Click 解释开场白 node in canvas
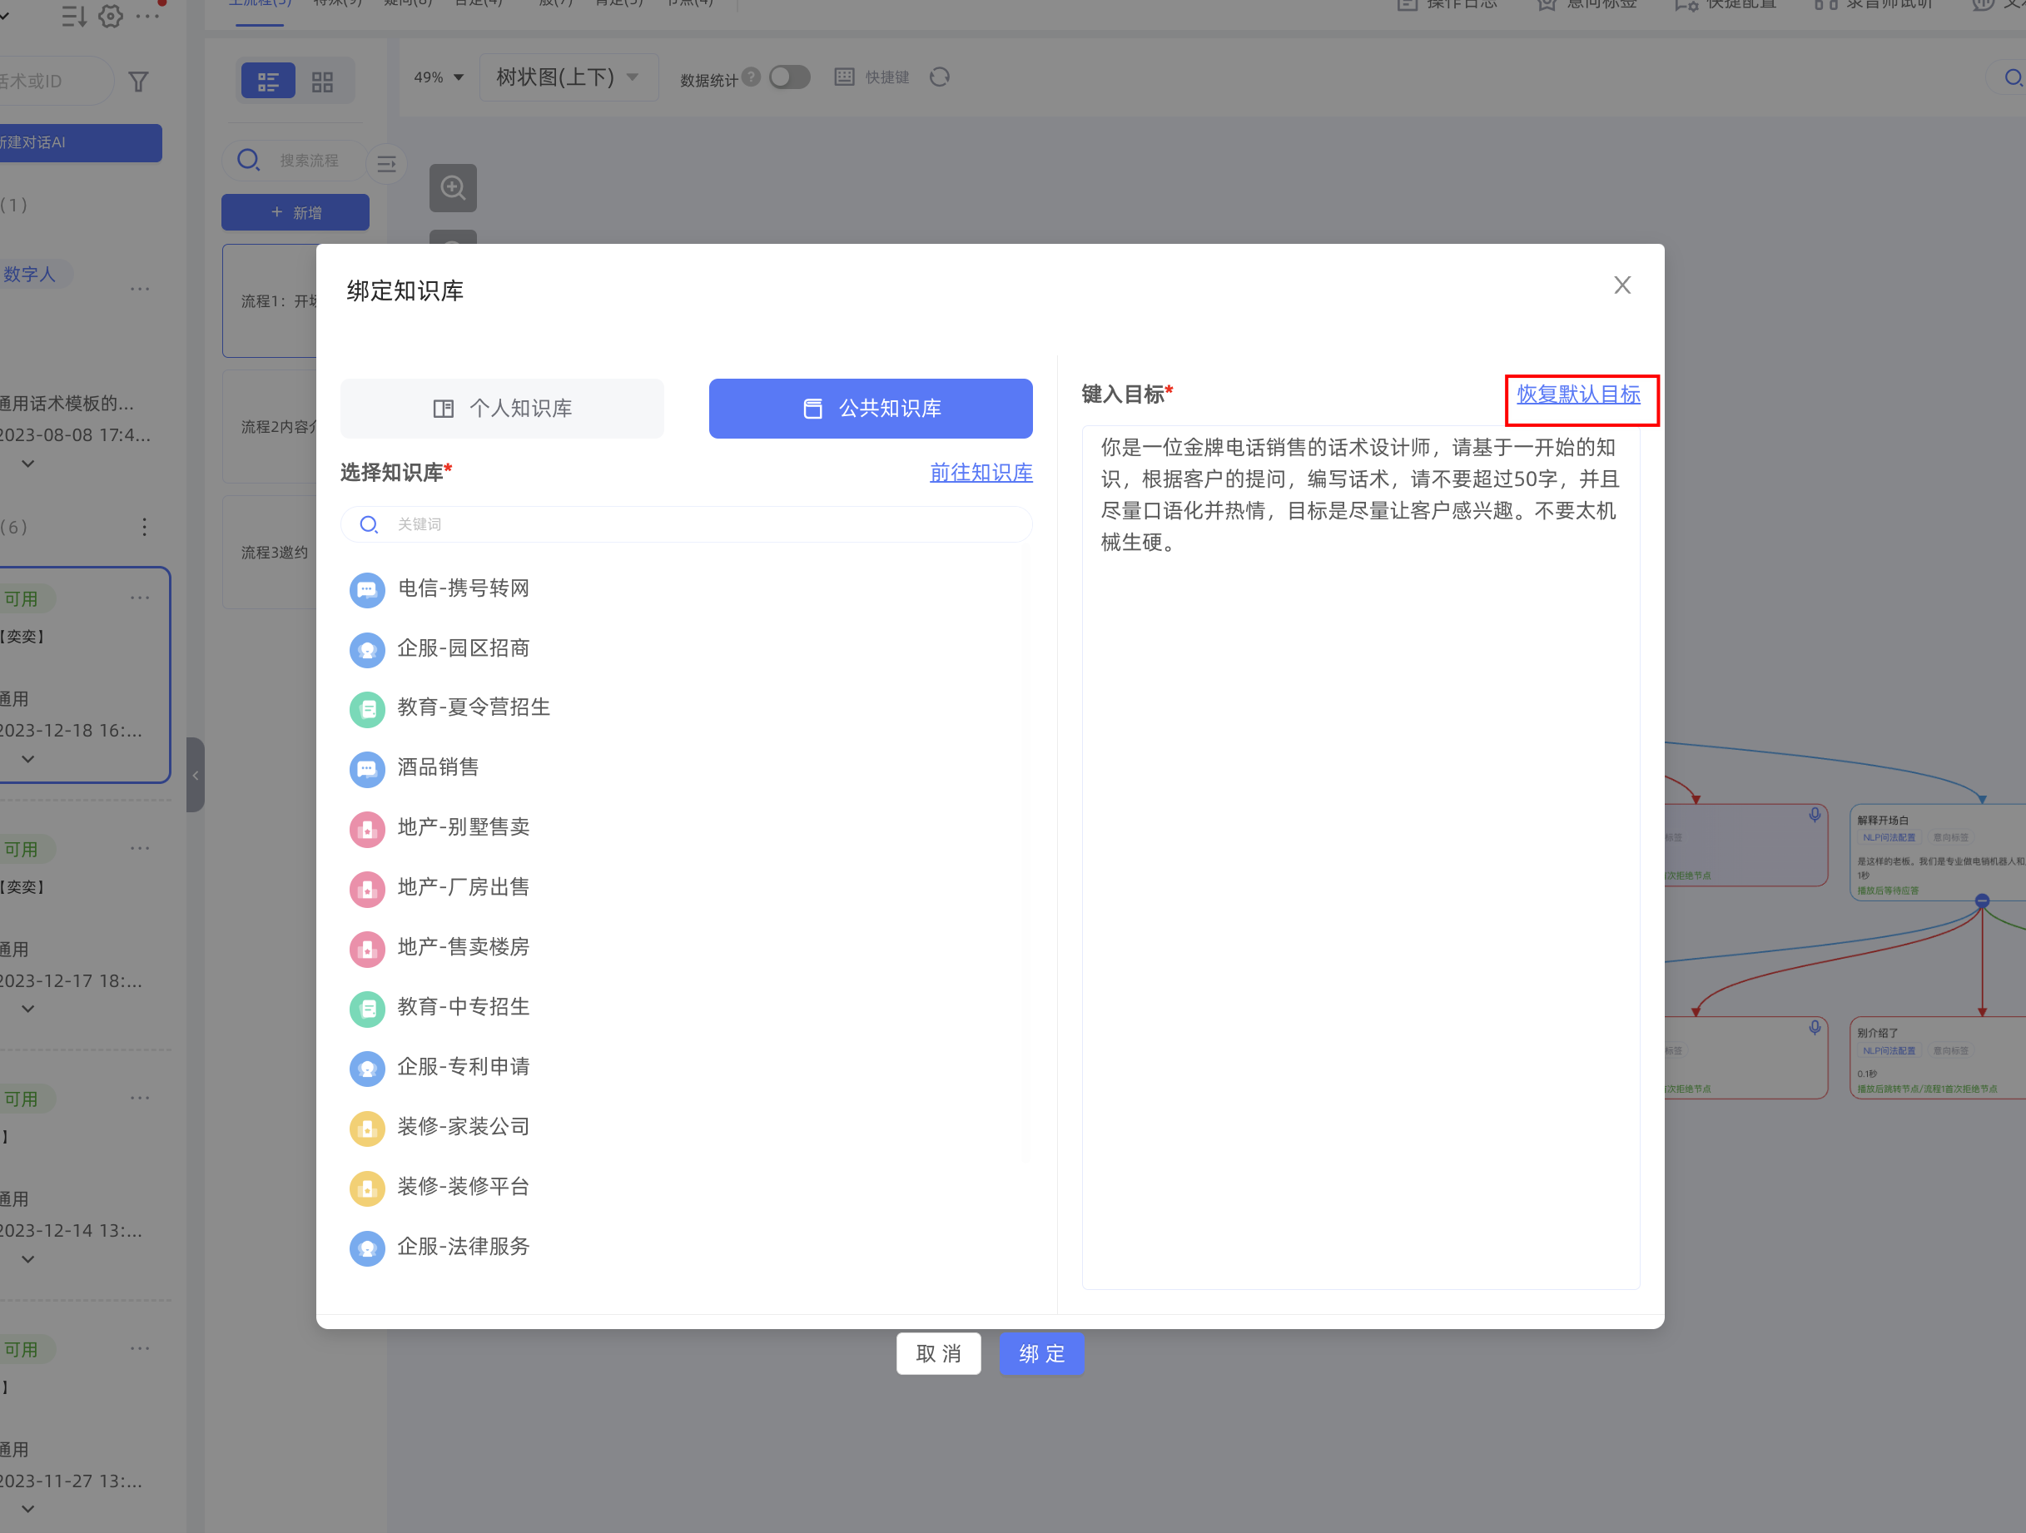This screenshot has width=2026, height=1533. click(x=1938, y=854)
